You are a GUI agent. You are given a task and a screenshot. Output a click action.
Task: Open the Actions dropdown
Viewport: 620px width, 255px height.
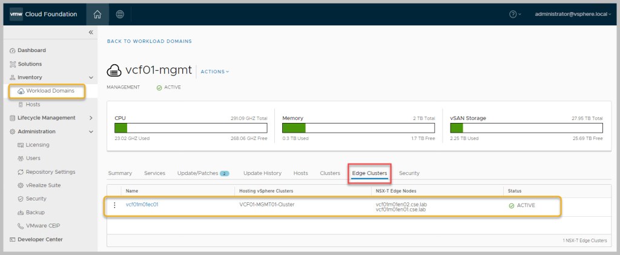tap(214, 71)
